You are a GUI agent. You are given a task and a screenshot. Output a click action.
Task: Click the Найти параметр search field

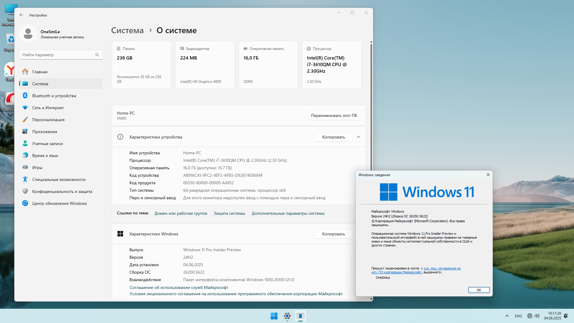pyautogui.click(x=57, y=55)
